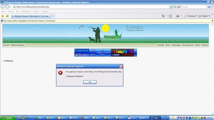Click OK in the error dialog

pyautogui.click(x=90, y=82)
